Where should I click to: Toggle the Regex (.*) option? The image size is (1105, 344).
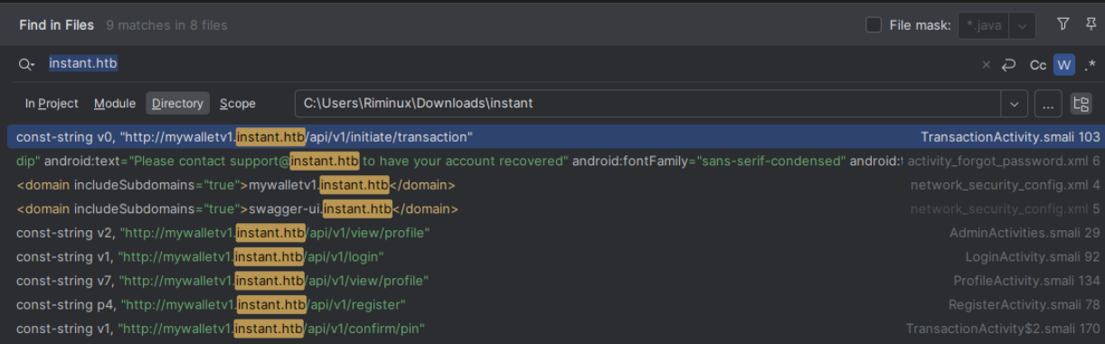click(1090, 65)
